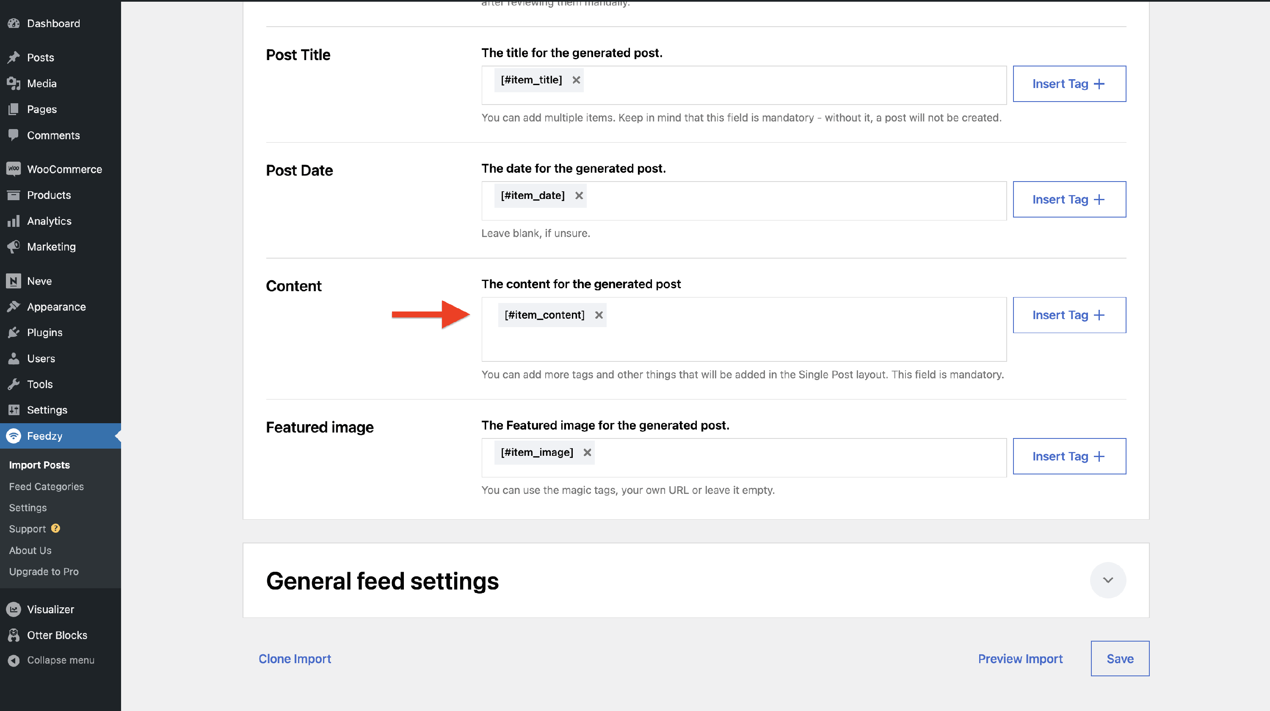1270x711 pixels.
Task: Delete the [#item_content] tag
Action: [x=599, y=315]
